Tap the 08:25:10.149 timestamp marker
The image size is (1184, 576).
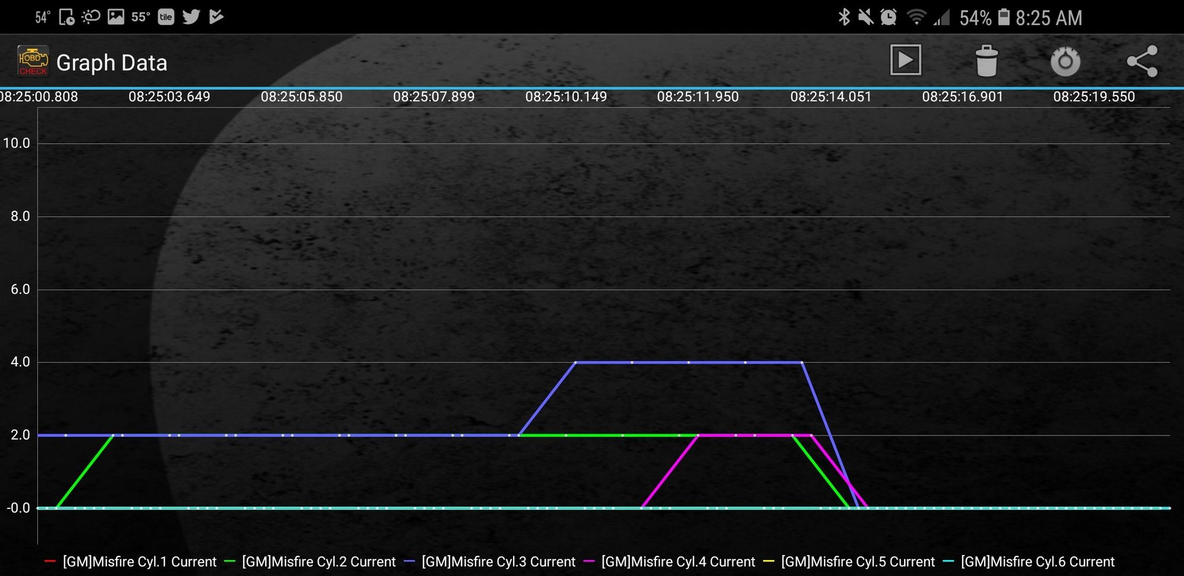566,97
